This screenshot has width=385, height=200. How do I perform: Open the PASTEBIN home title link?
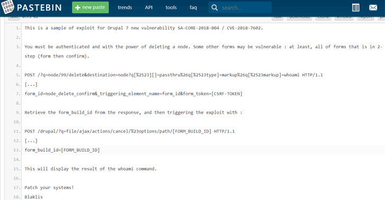39,7
